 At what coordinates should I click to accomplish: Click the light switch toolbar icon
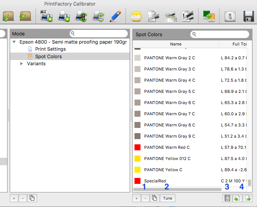(230, 16)
